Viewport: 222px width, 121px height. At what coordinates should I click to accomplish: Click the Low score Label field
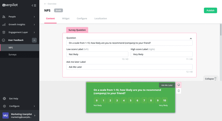(97, 54)
